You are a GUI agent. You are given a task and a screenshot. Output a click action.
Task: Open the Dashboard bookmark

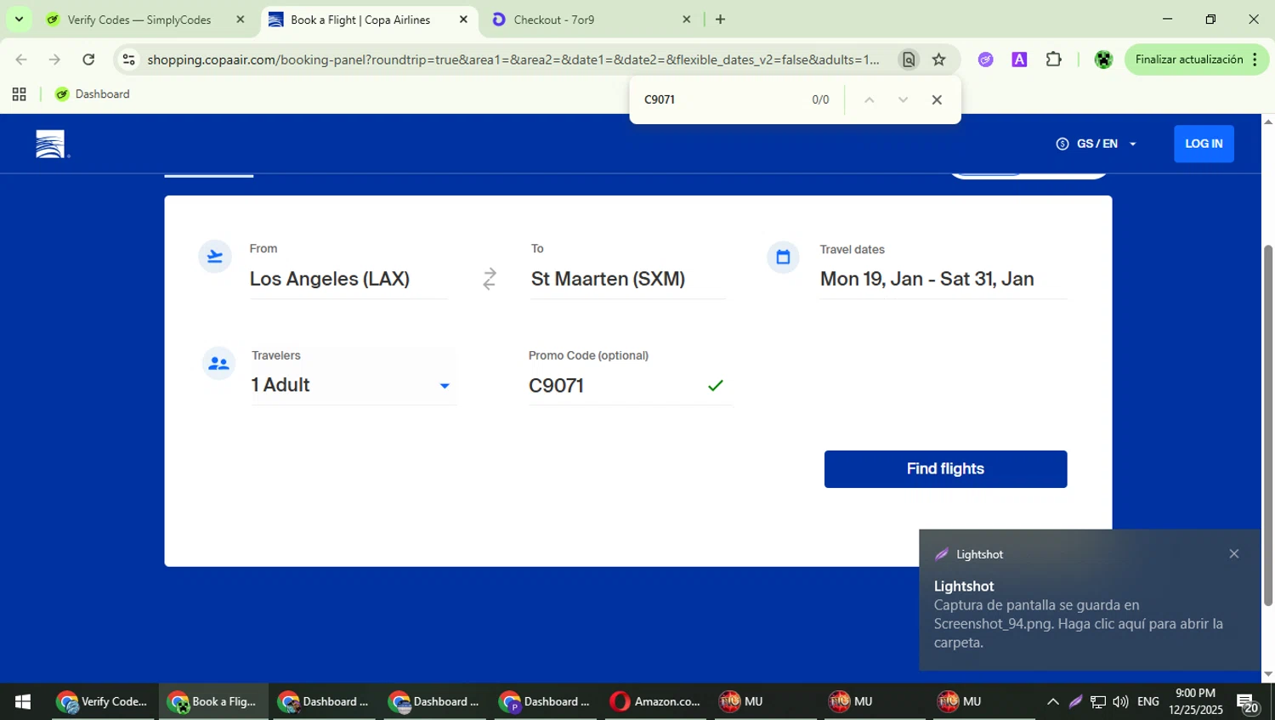92,94
